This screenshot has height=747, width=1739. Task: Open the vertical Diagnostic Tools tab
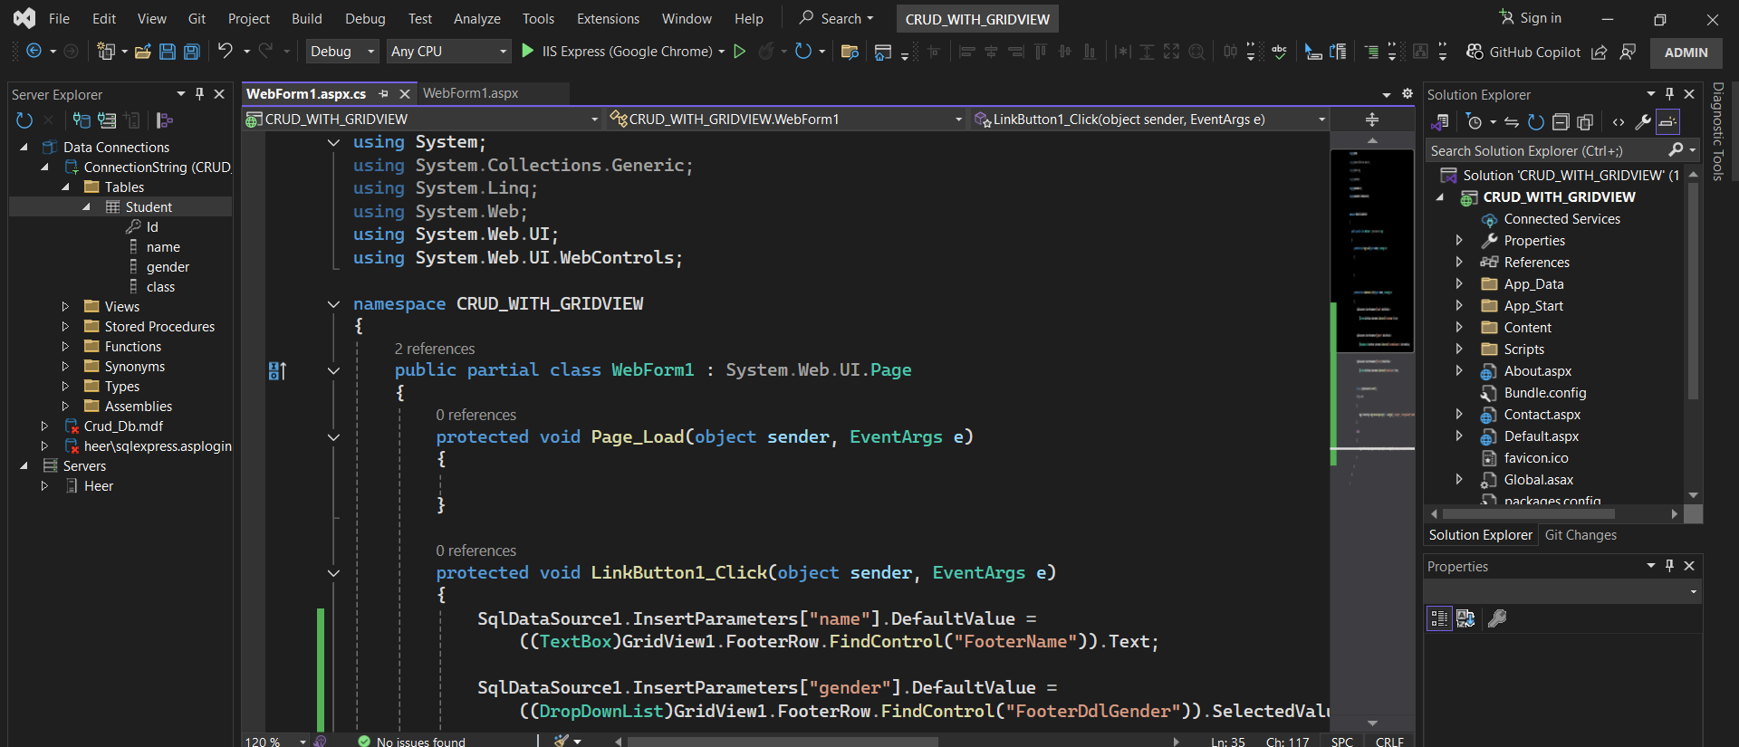point(1717,131)
